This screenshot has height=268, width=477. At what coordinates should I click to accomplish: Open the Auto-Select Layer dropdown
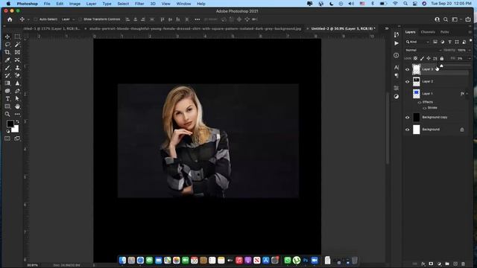coord(68,19)
